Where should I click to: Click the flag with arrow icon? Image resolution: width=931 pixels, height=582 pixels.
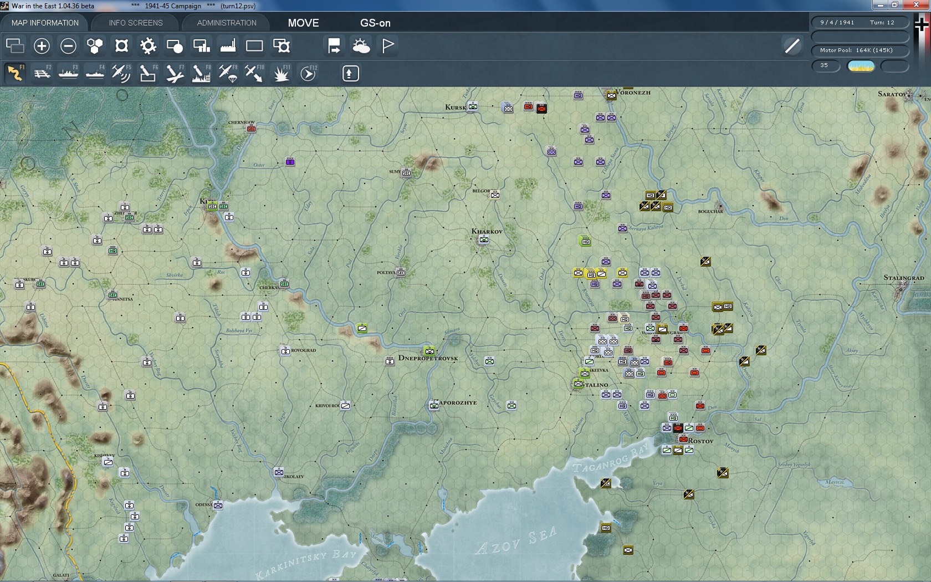coord(334,45)
